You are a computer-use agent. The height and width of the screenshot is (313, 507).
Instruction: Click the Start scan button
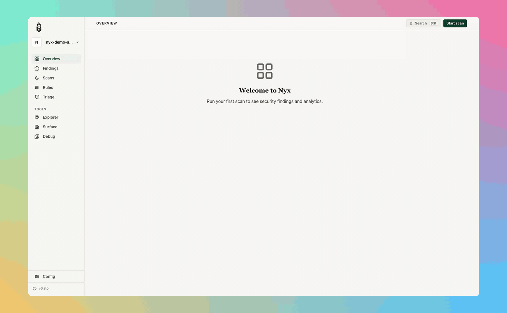coord(455,23)
